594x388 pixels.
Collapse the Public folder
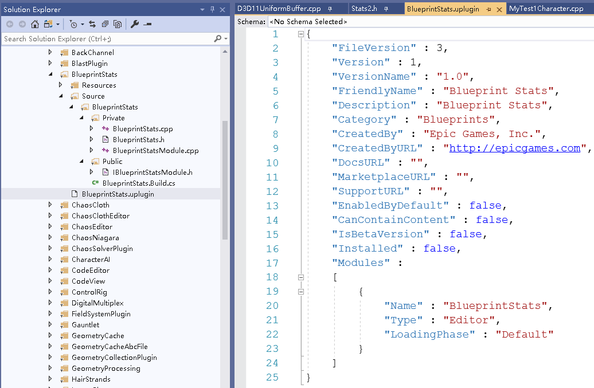(81, 161)
